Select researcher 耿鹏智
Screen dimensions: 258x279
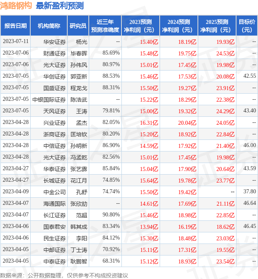coord(79,262)
